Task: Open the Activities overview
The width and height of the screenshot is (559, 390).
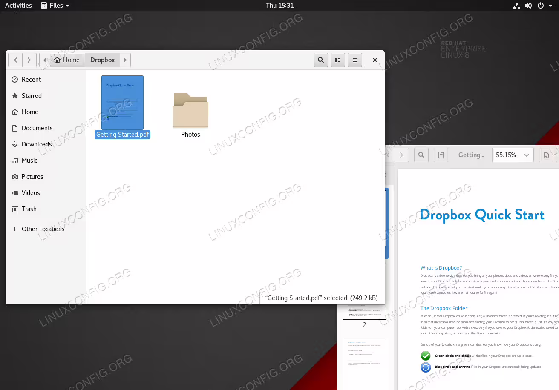Action: pos(18,6)
